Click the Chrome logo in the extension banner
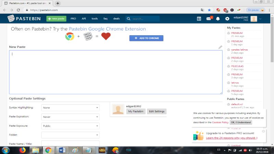Image resolution: width=274 pixels, height=154 pixels. pyautogui.click(x=70, y=36)
